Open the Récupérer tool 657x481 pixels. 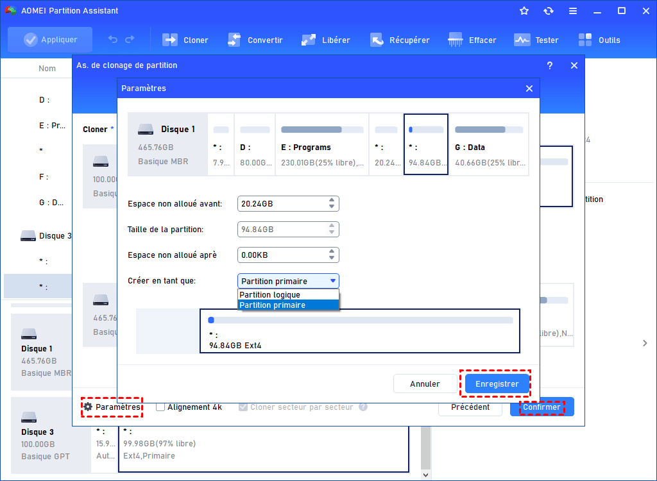[400, 40]
